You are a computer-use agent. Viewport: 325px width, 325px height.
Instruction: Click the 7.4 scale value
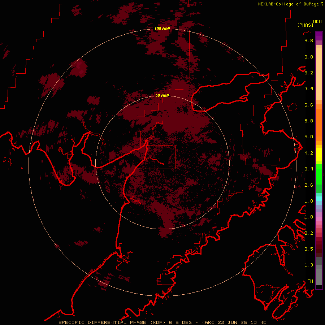pyautogui.click(x=309, y=89)
